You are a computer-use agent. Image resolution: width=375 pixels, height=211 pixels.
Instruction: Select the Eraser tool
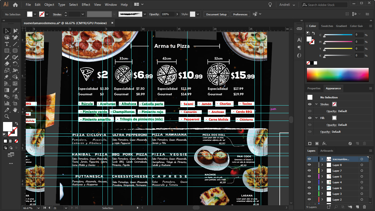[x=7, y=64]
